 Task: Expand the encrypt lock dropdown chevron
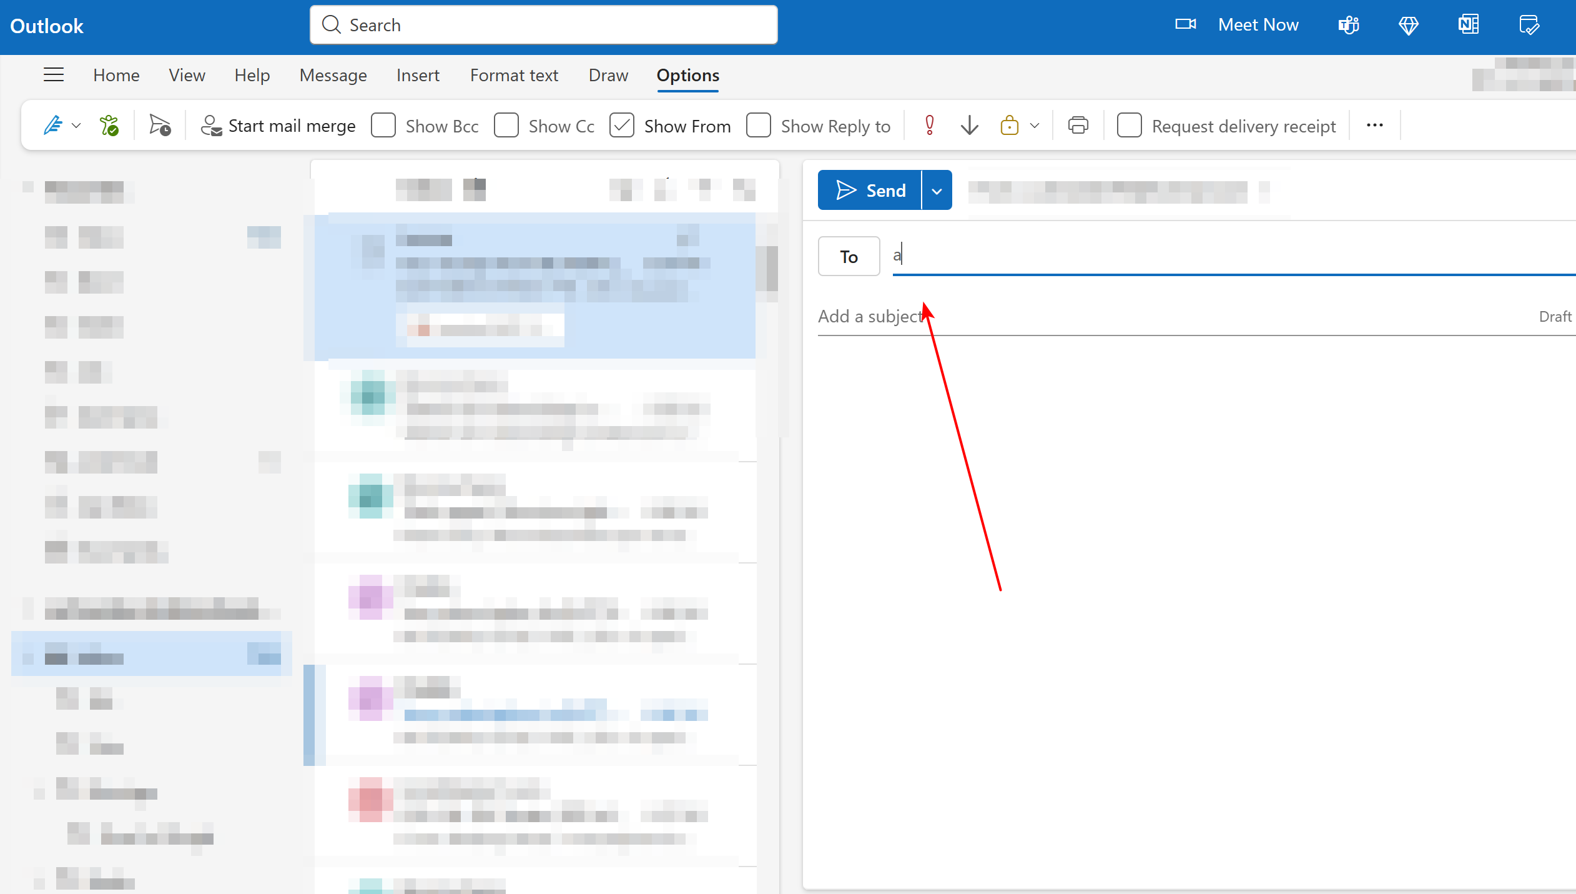[x=1035, y=126]
